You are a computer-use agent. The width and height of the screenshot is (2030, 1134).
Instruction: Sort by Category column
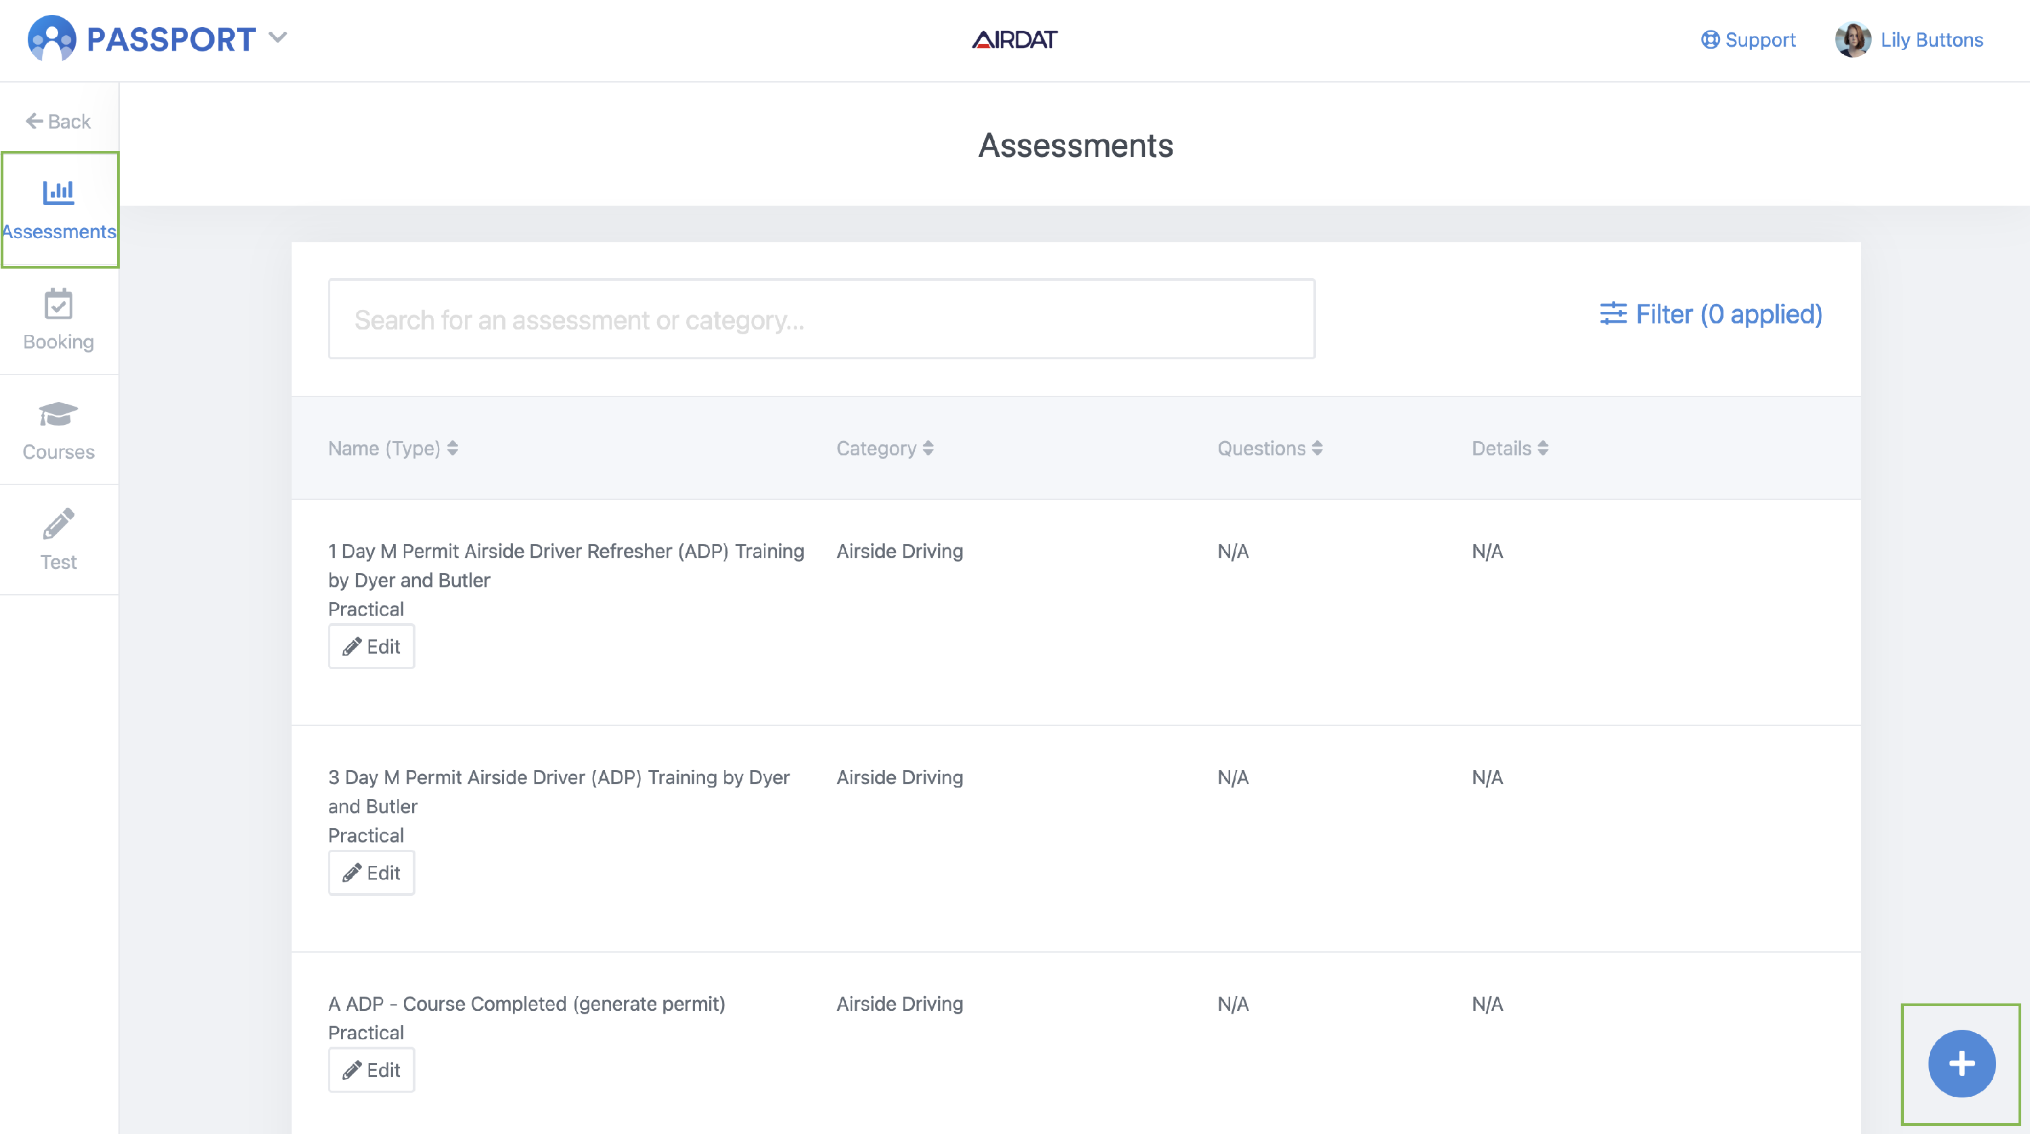pos(884,449)
